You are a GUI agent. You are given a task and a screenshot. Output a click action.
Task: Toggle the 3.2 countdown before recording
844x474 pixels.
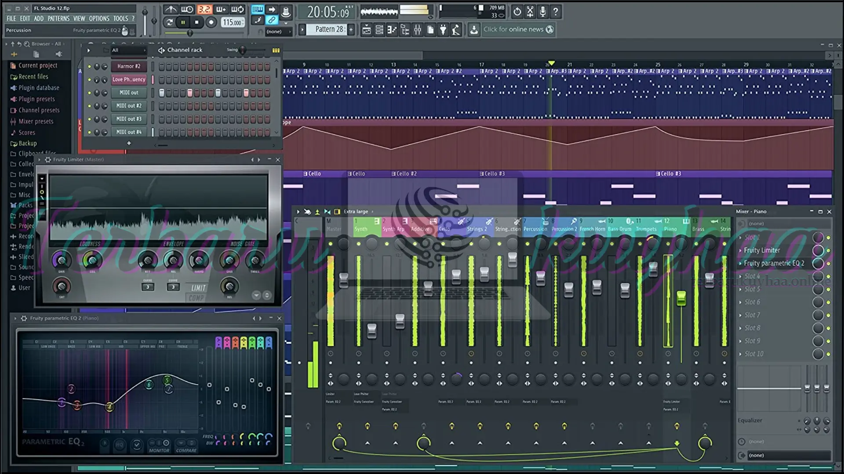pos(204,9)
